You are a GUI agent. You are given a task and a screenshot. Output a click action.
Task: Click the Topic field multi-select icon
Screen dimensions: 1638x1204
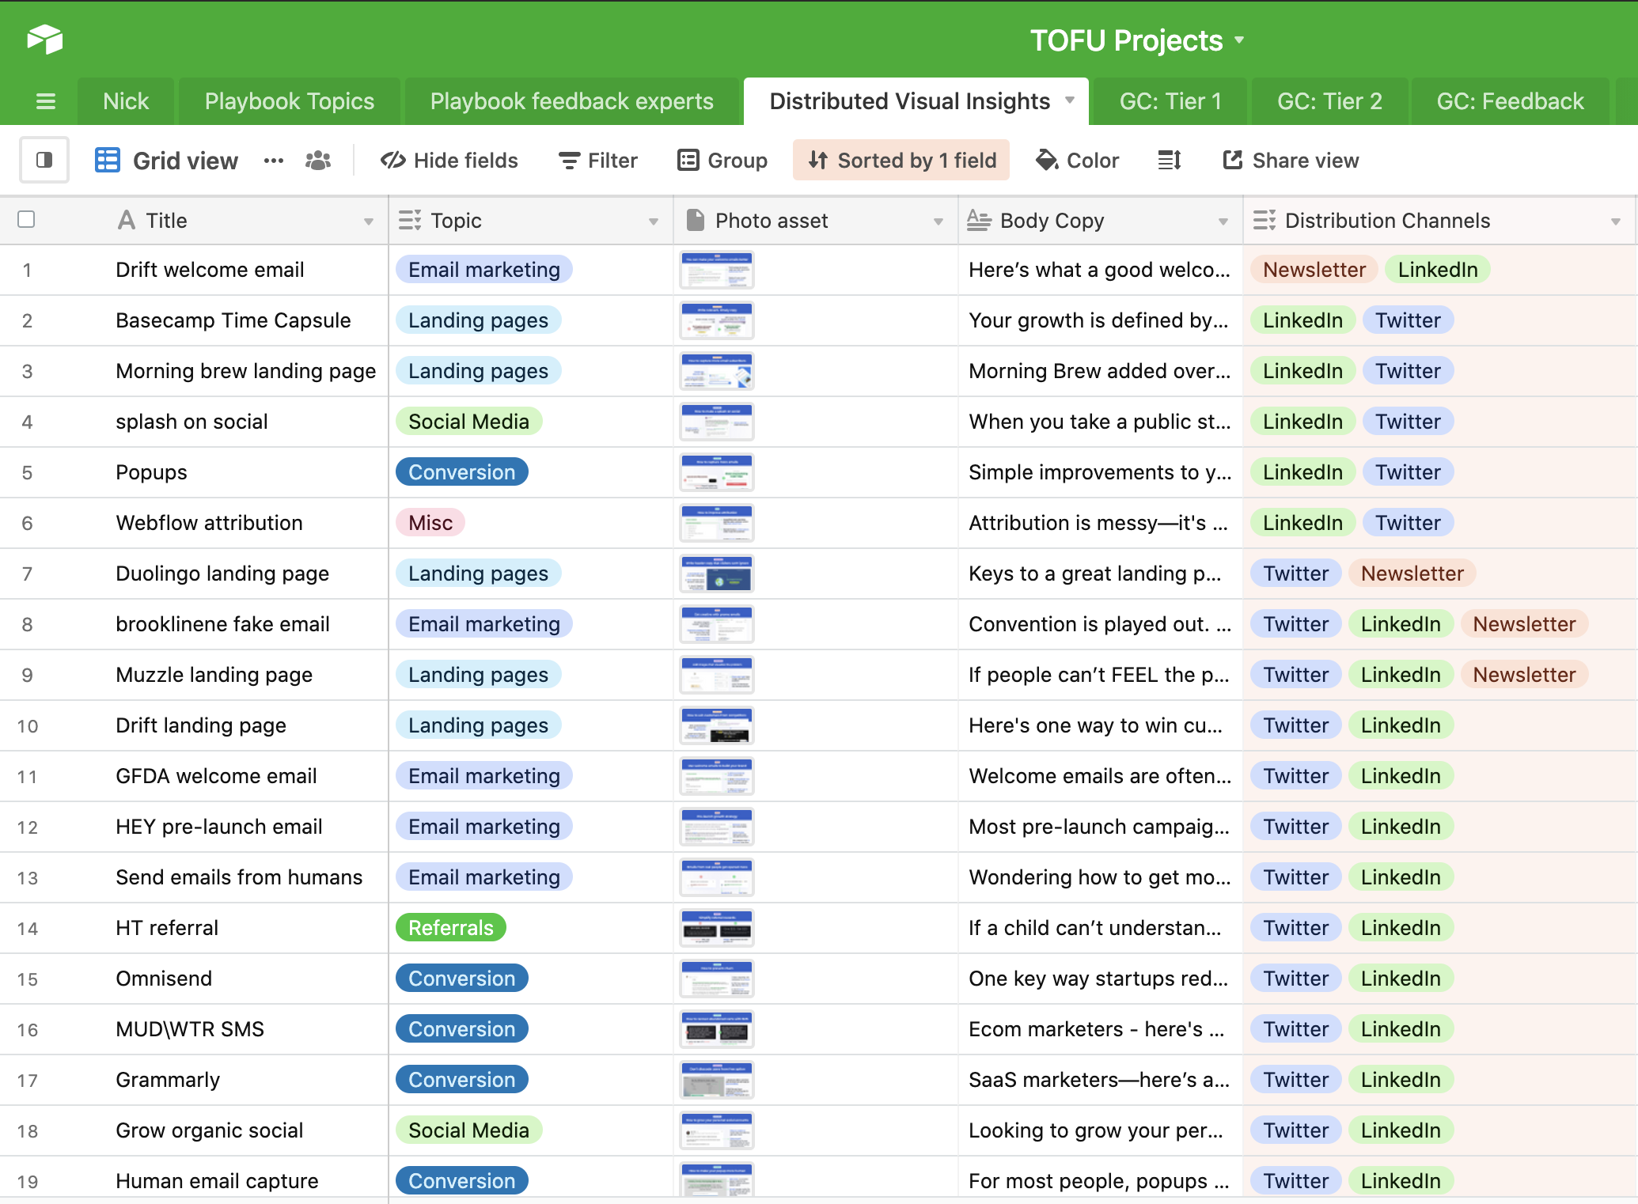(x=410, y=220)
